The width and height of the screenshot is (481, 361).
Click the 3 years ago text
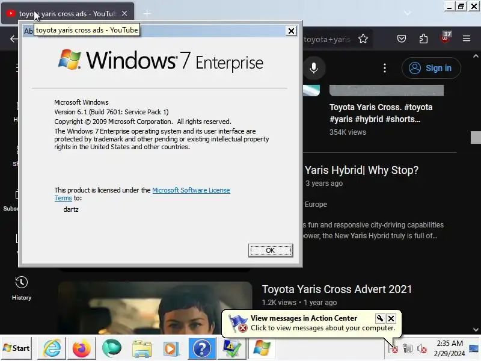[324, 184]
